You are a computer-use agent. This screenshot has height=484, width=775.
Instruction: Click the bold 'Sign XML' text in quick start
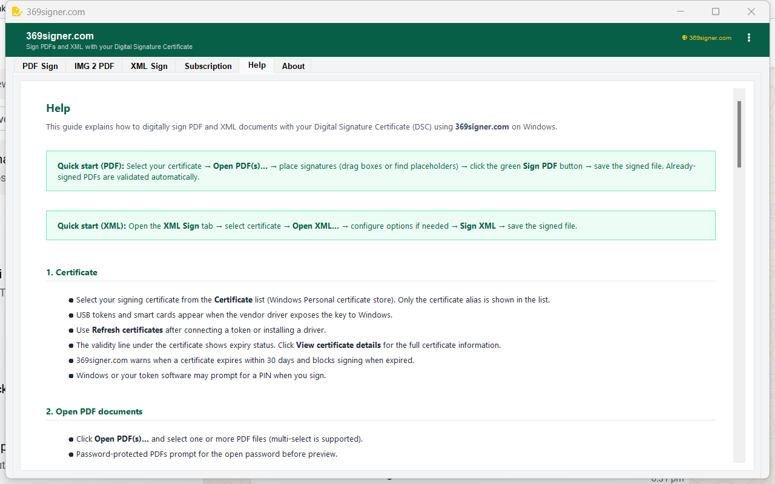478,226
